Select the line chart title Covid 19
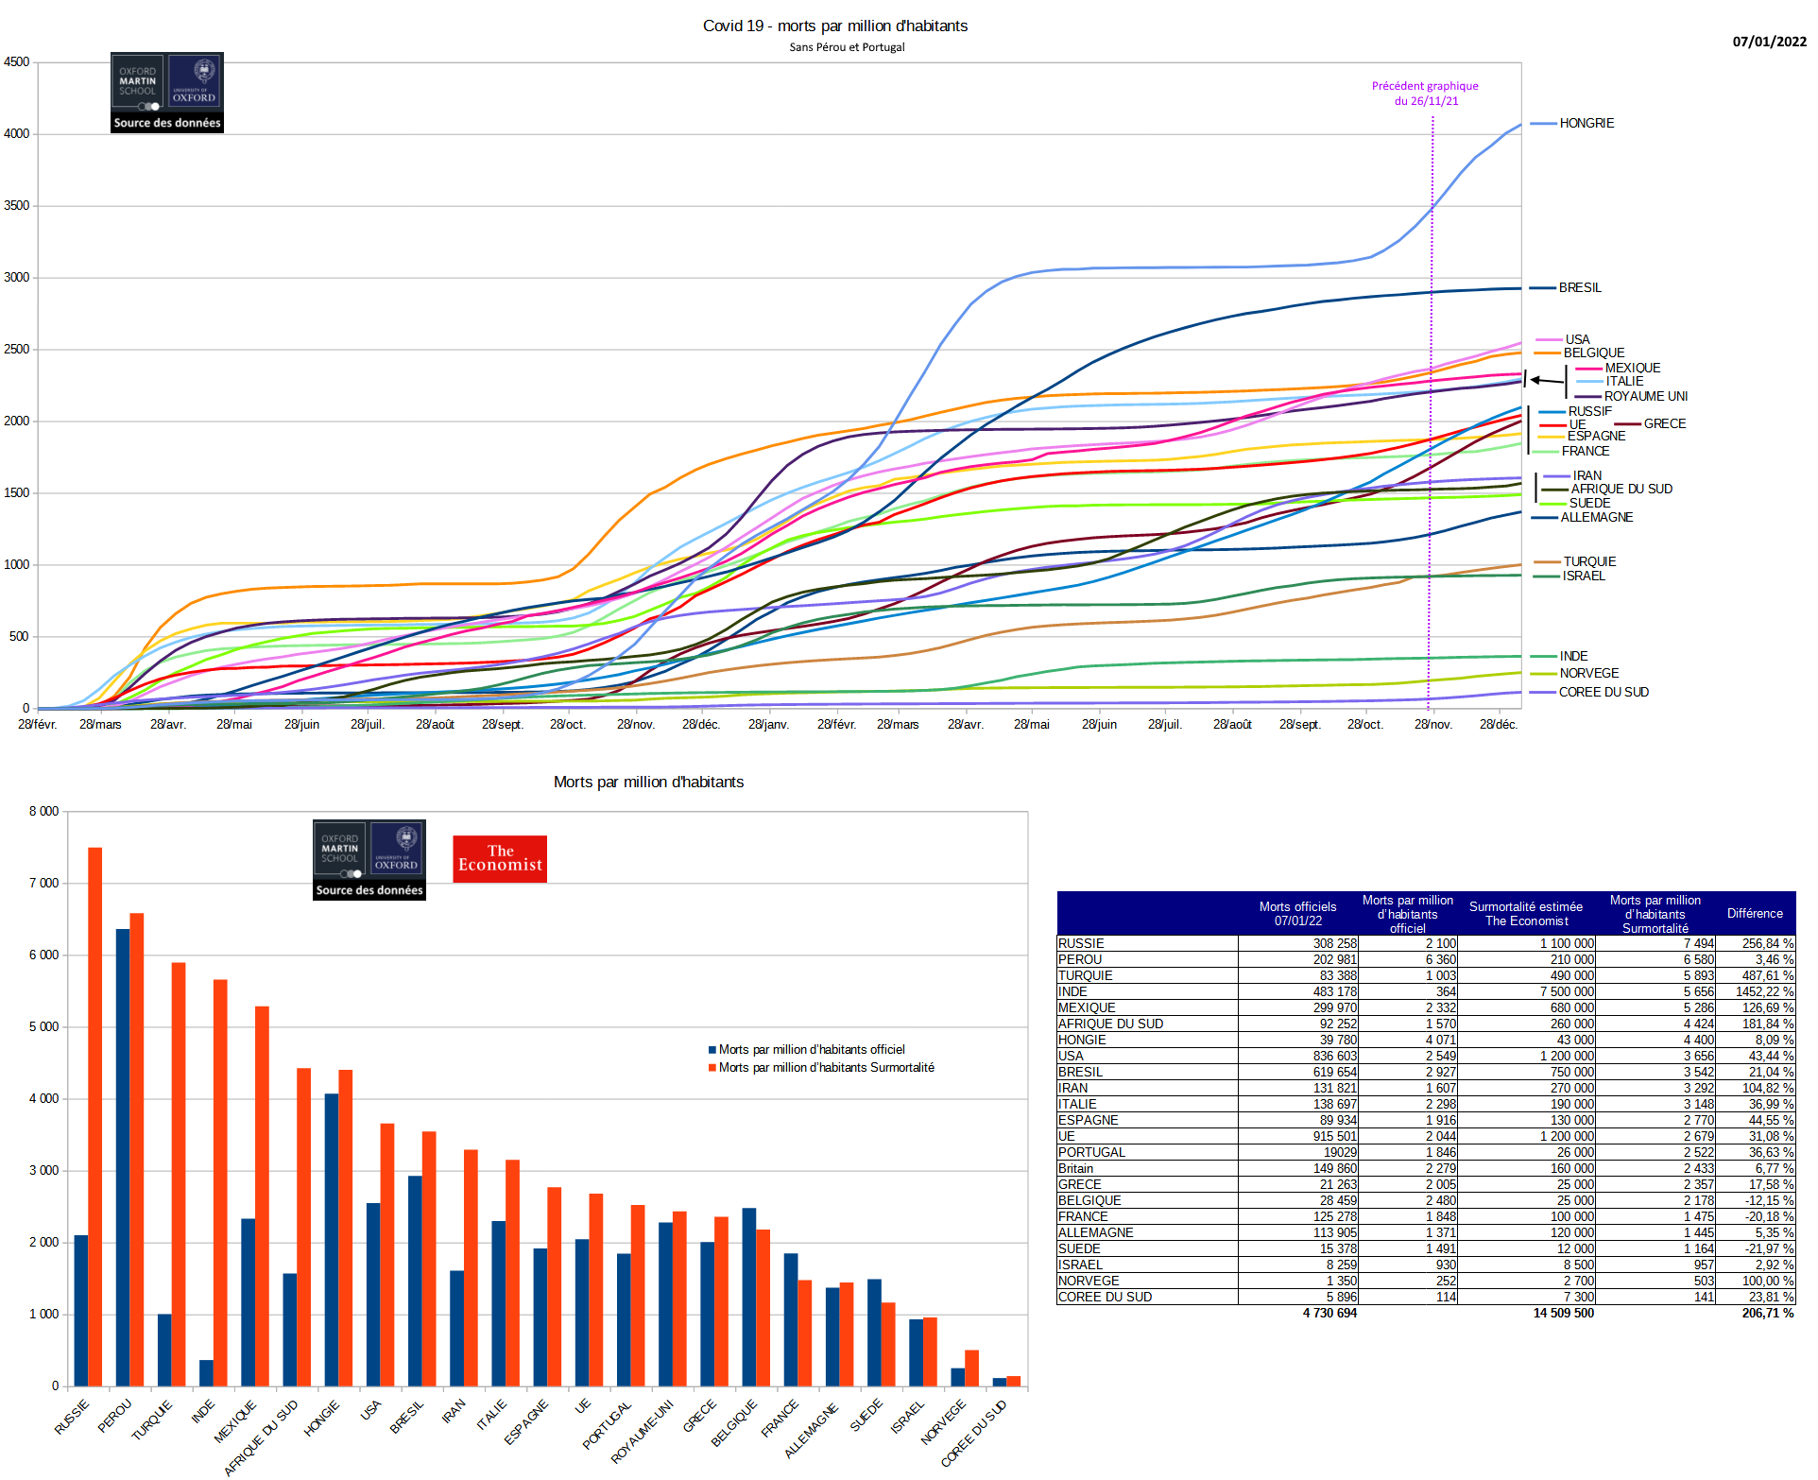The height and width of the screenshot is (1480, 1818). point(834,26)
